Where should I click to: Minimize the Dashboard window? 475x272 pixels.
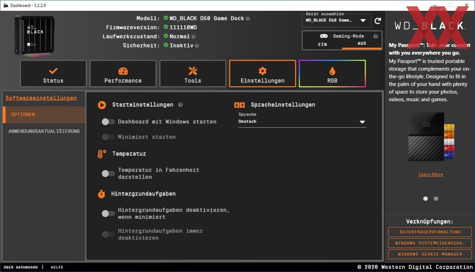click(x=435, y=5)
